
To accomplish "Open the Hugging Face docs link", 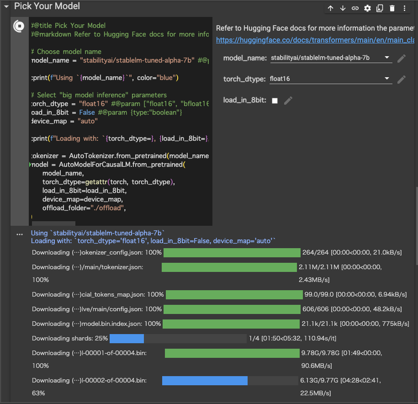I will [x=315, y=40].
